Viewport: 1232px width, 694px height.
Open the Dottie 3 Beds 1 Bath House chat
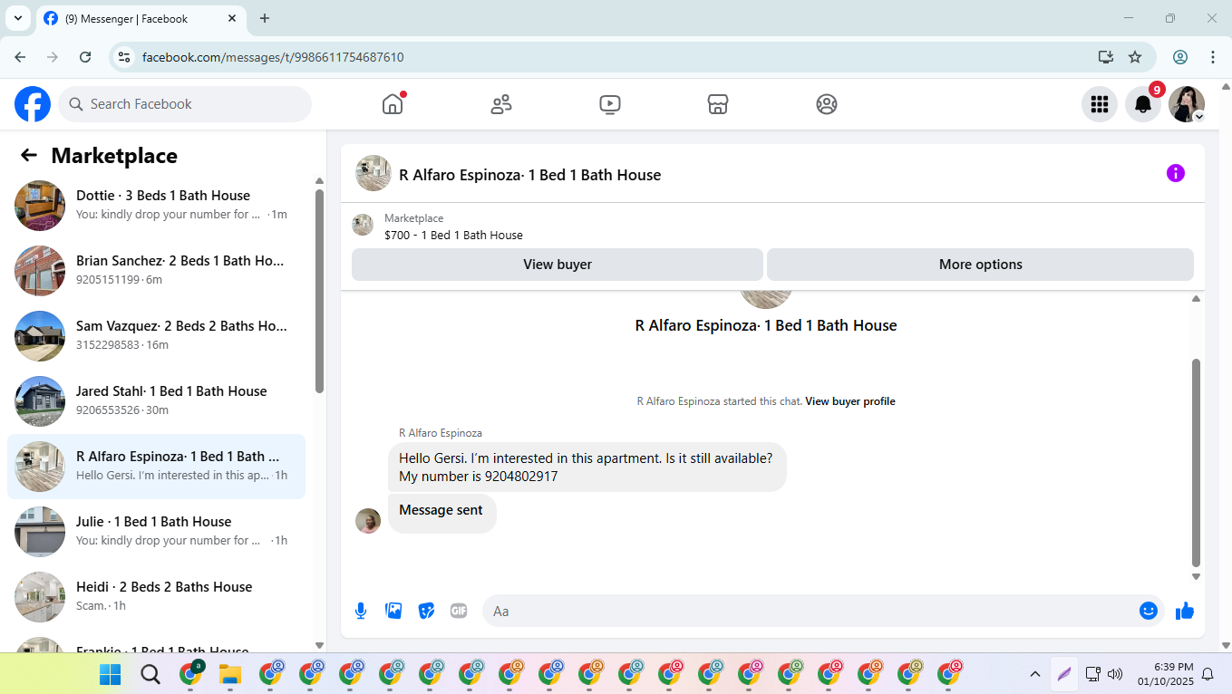(x=156, y=206)
